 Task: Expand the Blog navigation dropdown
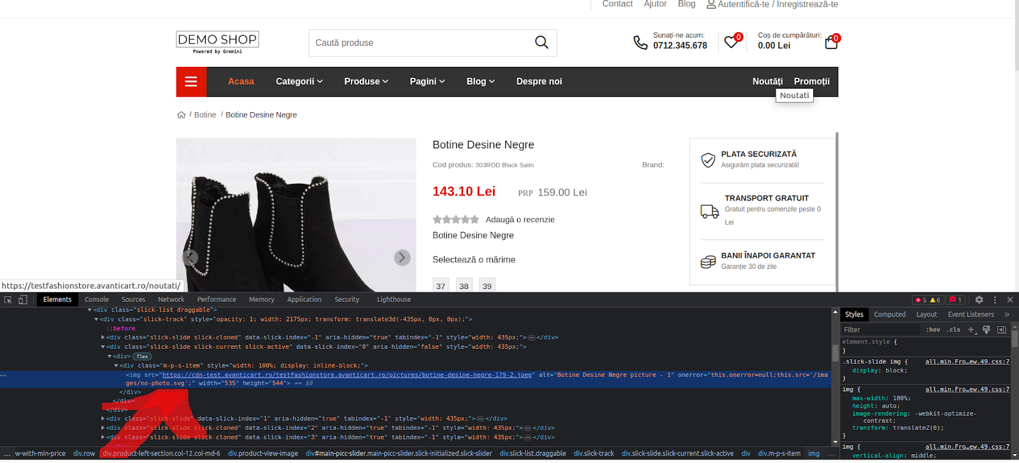(480, 82)
